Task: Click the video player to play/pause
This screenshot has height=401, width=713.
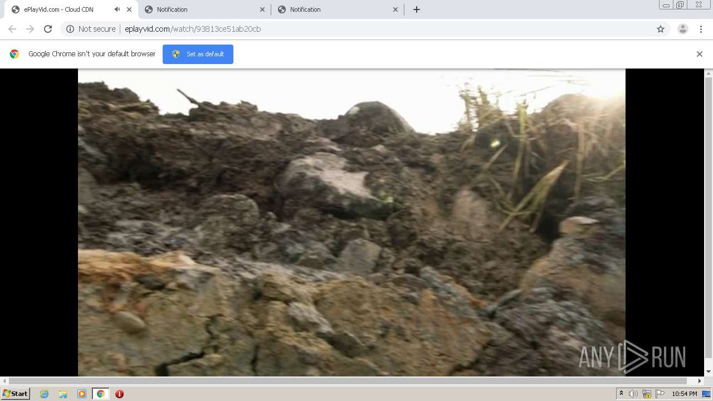Action: [x=351, y=222]
